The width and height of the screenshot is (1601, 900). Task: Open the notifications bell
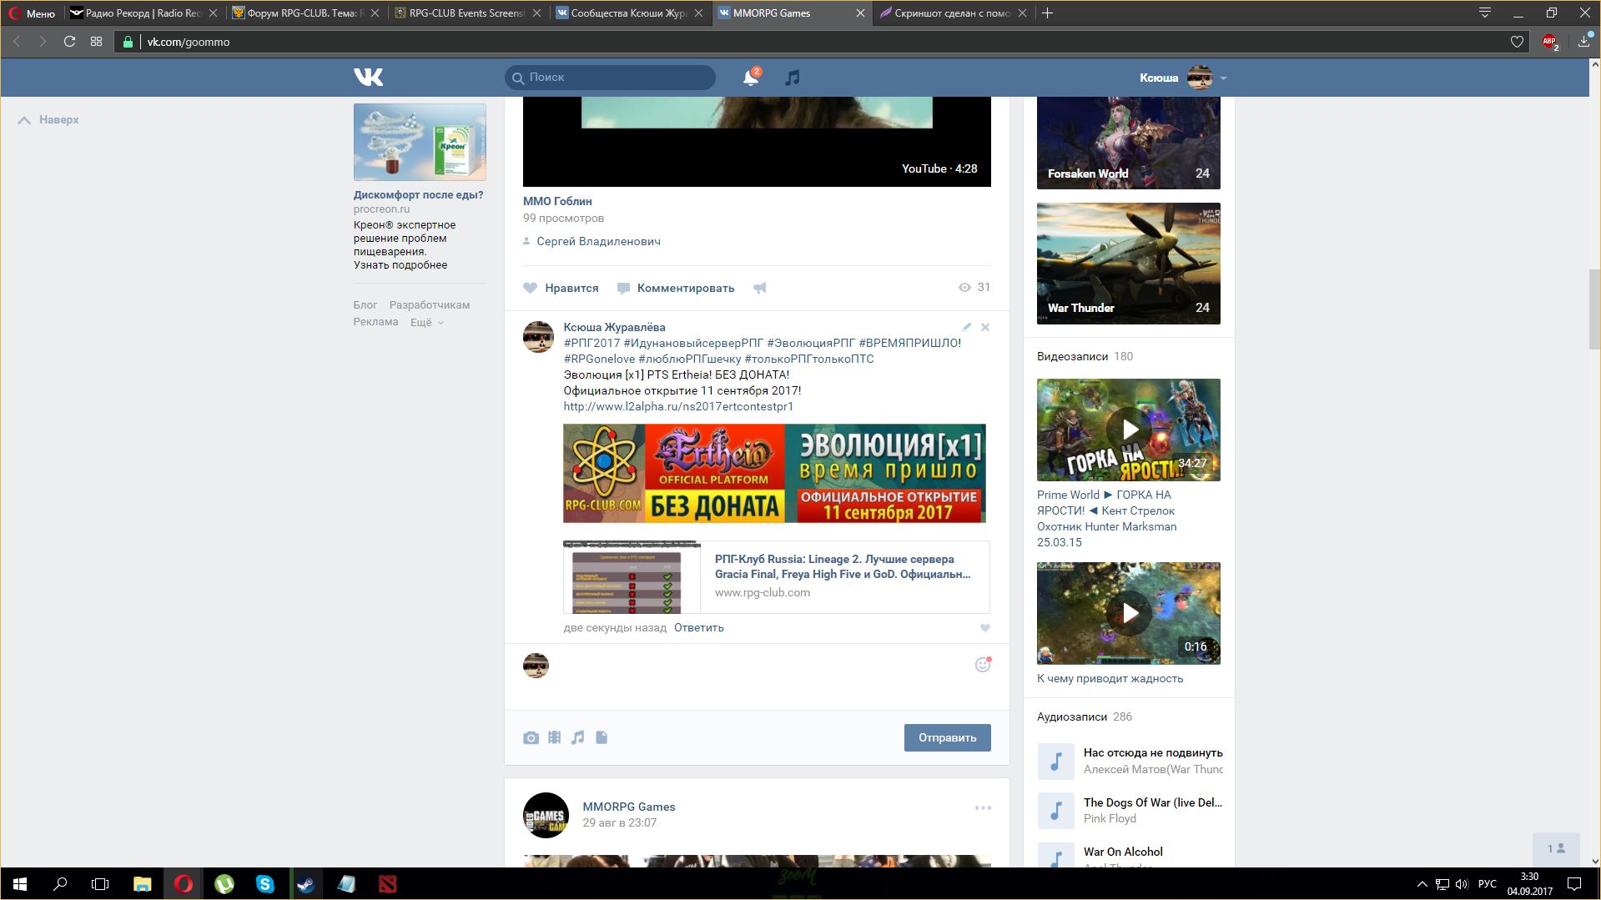point(751,78)
